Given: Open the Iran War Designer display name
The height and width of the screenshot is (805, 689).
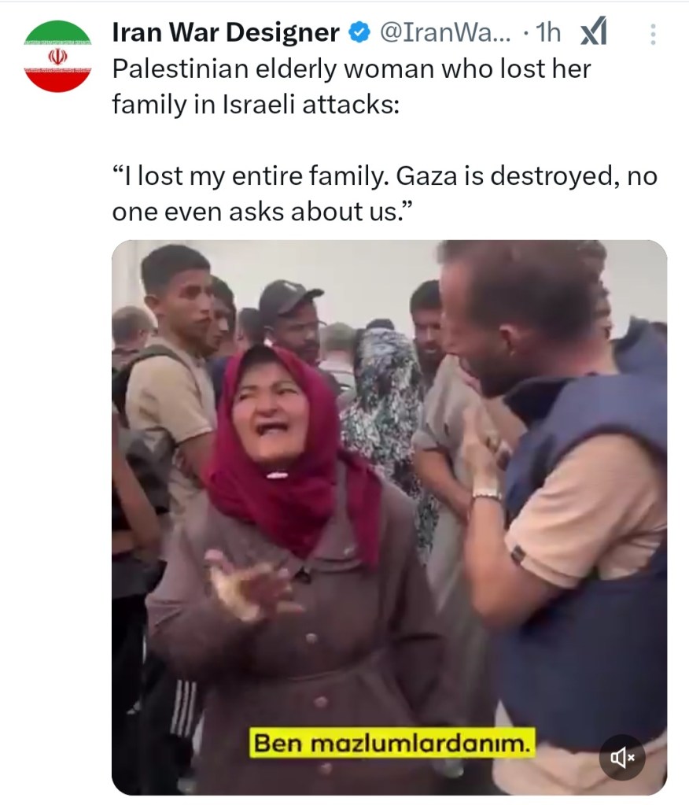Looking at the screenshot, I should pyautogui.click(x=225, y=32).
